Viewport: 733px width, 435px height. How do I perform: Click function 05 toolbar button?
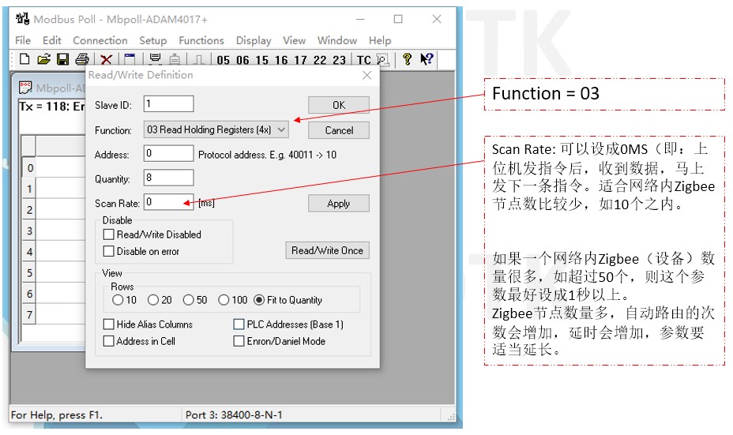[223, 60]
